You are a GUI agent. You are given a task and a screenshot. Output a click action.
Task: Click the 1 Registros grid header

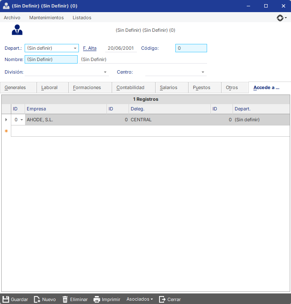click(146, 99)
